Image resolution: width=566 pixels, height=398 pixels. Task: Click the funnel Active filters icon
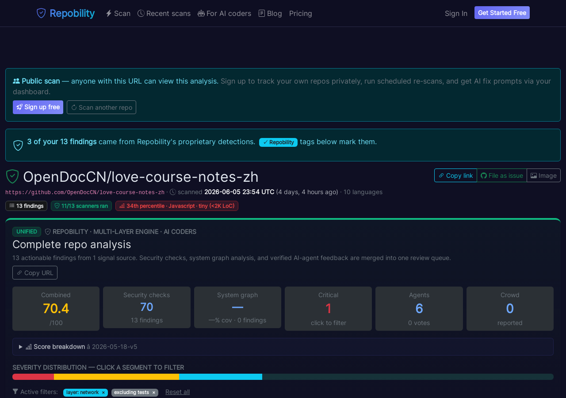pyautogui.click(x=15, y=391)
